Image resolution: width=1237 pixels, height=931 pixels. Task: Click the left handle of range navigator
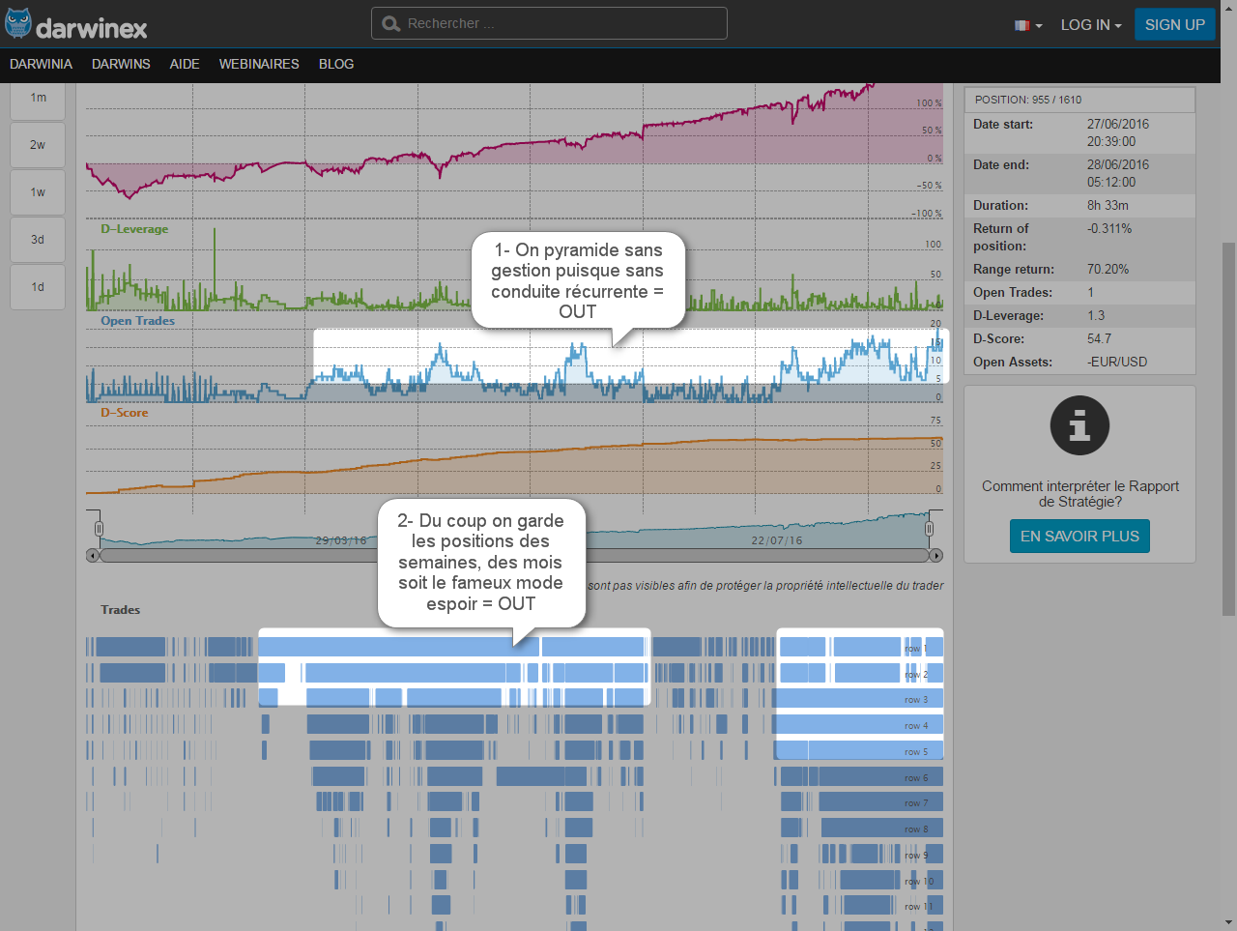pyautogui.click(x=99, y=529)
